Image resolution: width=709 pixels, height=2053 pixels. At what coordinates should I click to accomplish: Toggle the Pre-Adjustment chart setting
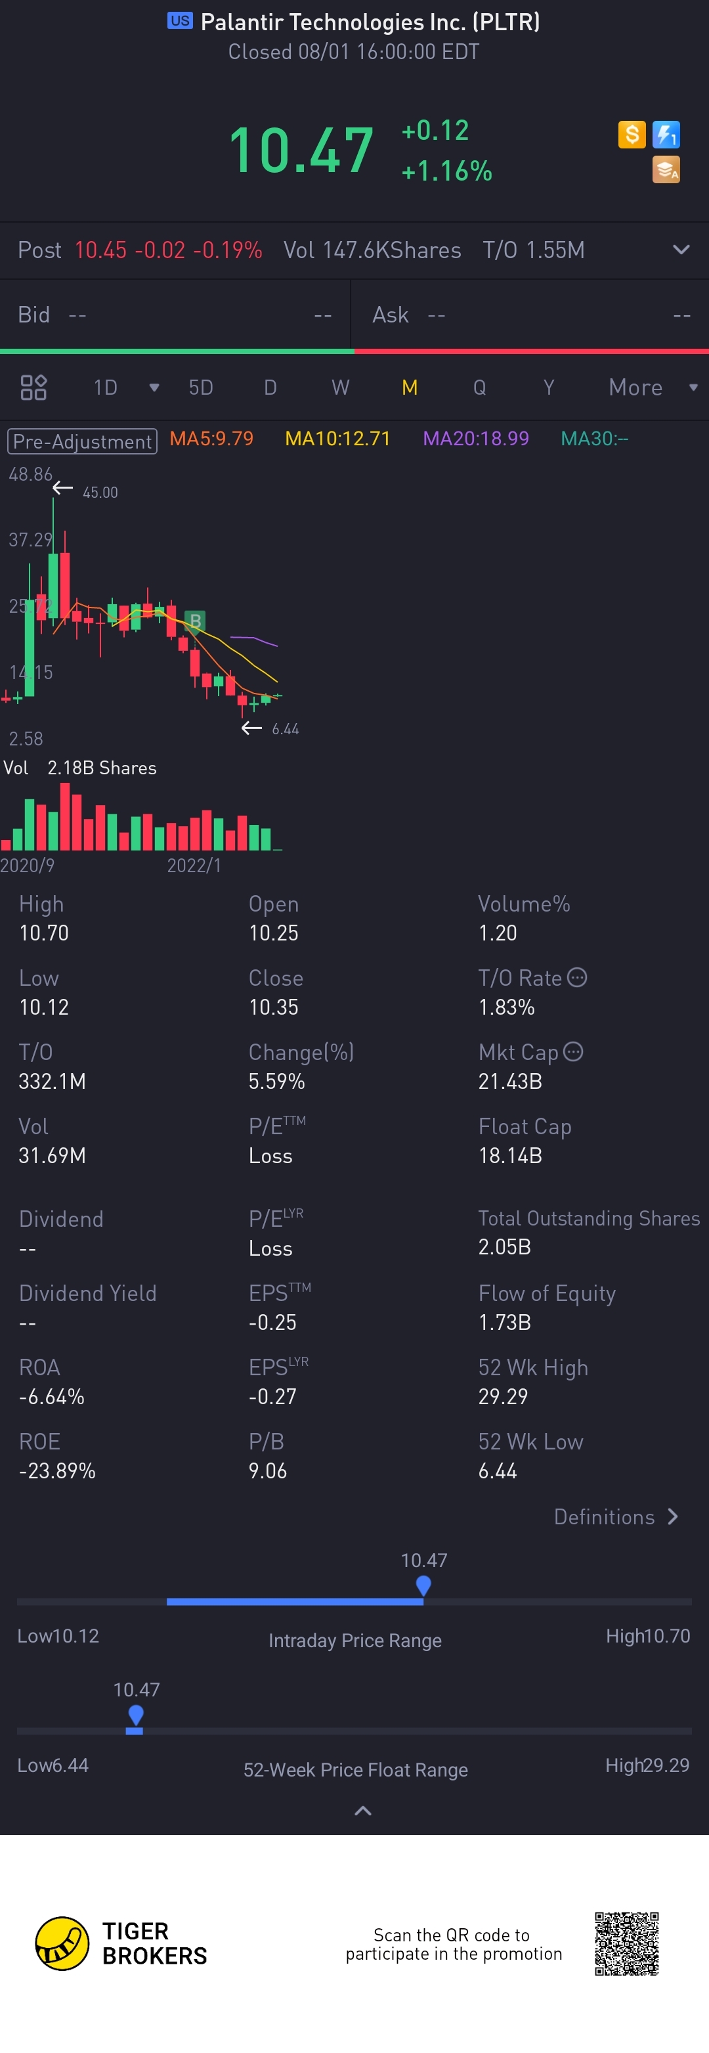pyautogui.click(x=82, y=441)
